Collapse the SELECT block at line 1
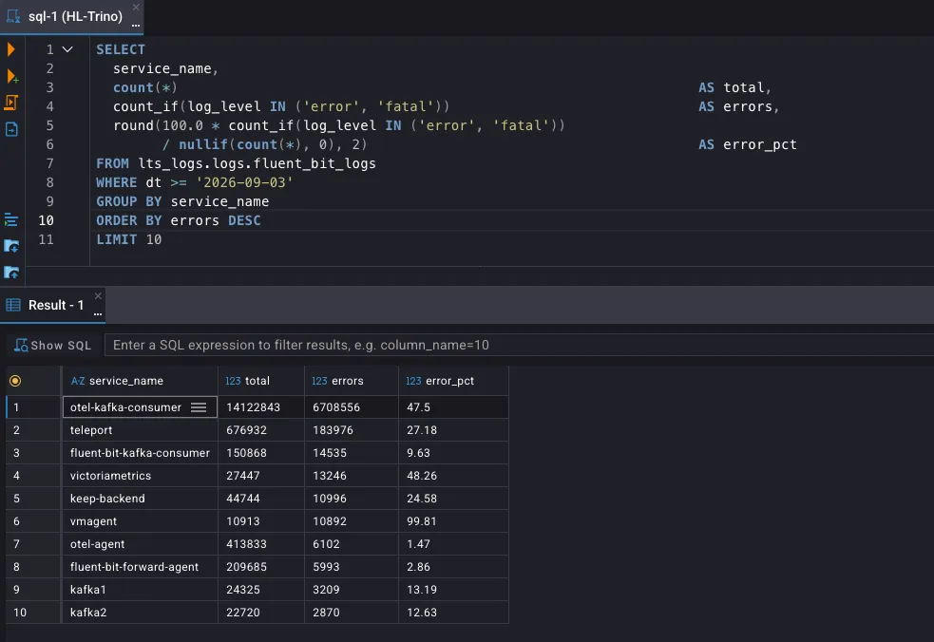 pyautogui.click(x=67, y=49)
